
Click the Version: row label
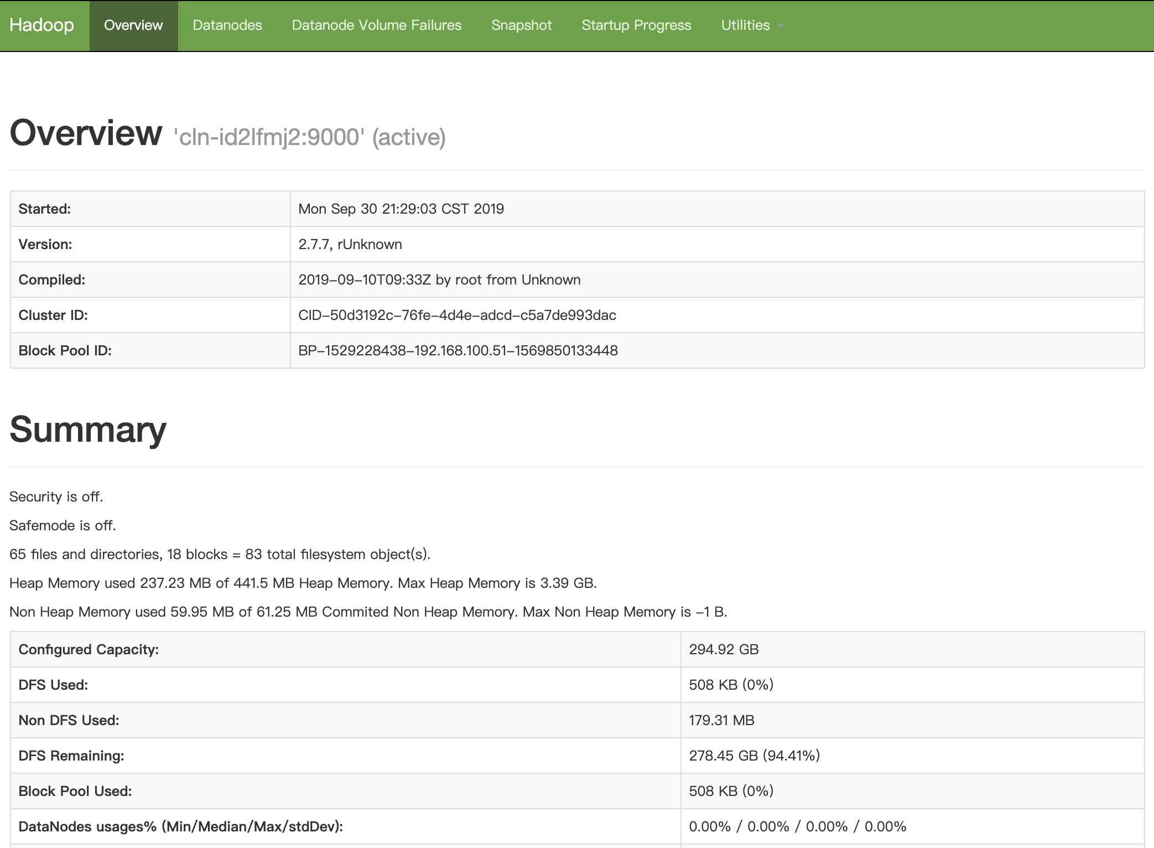pos(45,244)
